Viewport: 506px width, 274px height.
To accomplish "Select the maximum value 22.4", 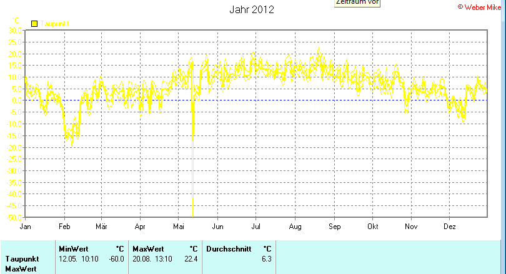I will click(191, 258).
